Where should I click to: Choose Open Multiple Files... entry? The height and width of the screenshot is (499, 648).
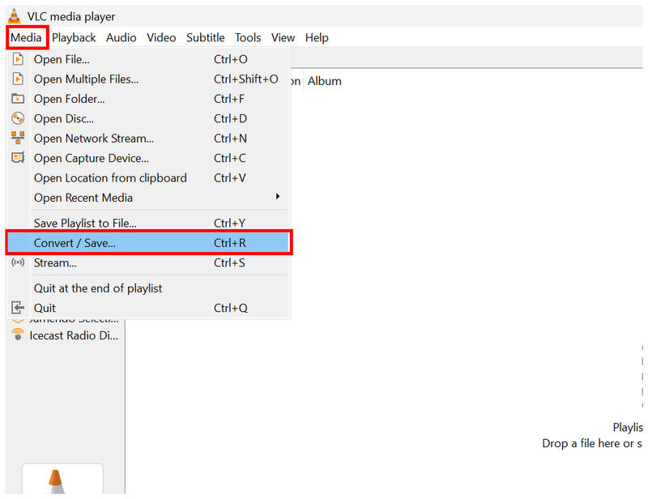(x=149, y=79)
